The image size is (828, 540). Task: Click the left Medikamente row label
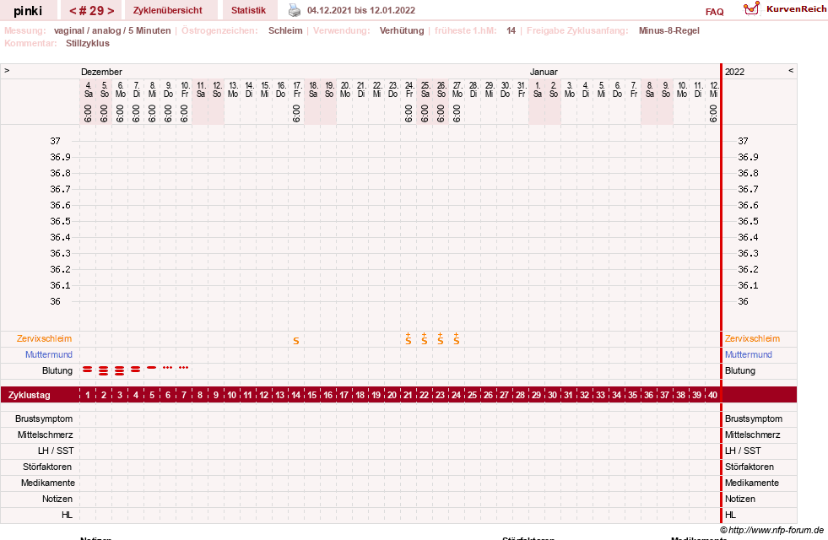[x=48, y=483]
